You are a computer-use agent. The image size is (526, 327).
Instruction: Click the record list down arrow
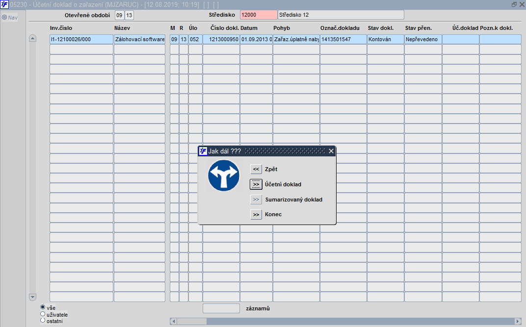tap(32, 297)
